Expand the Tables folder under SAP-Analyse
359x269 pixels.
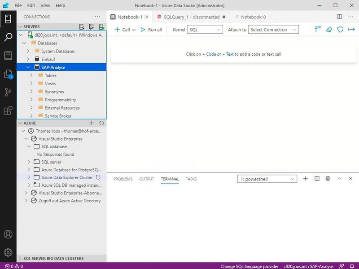(x=31, y=75)
